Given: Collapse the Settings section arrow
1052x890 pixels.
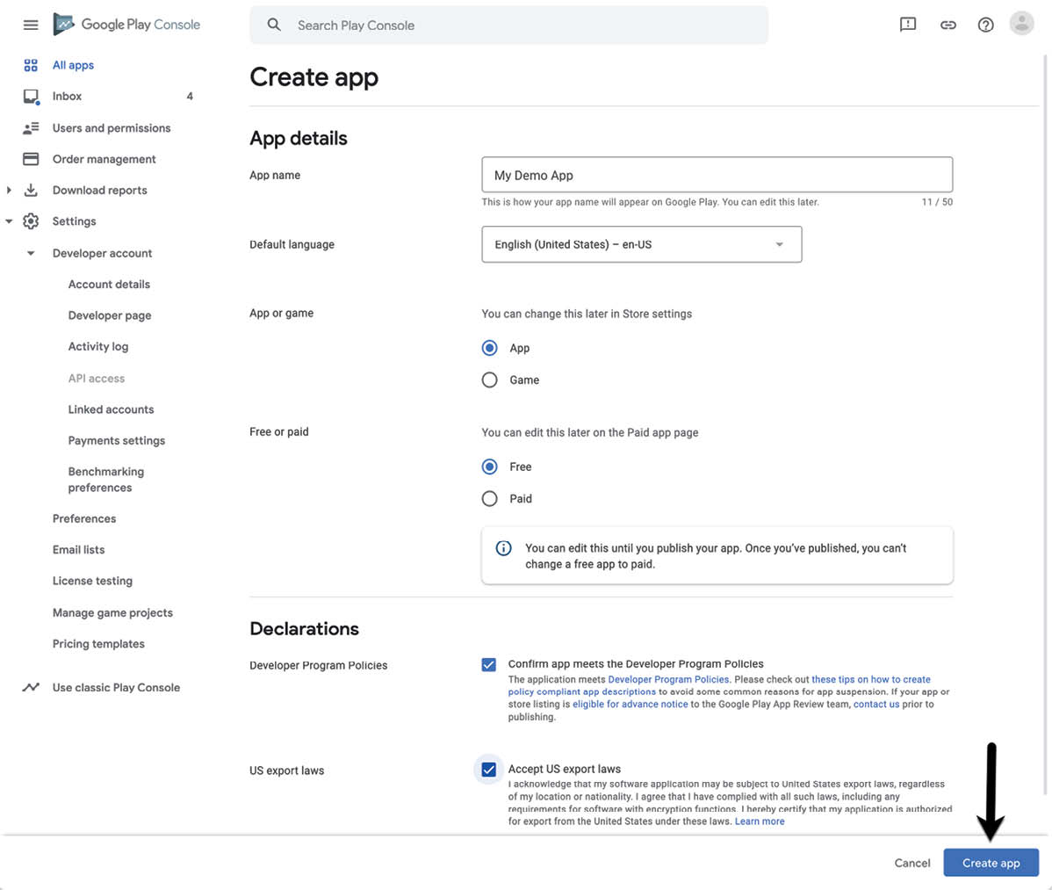Looking at the screenshot, I should (x=9, y=221).
